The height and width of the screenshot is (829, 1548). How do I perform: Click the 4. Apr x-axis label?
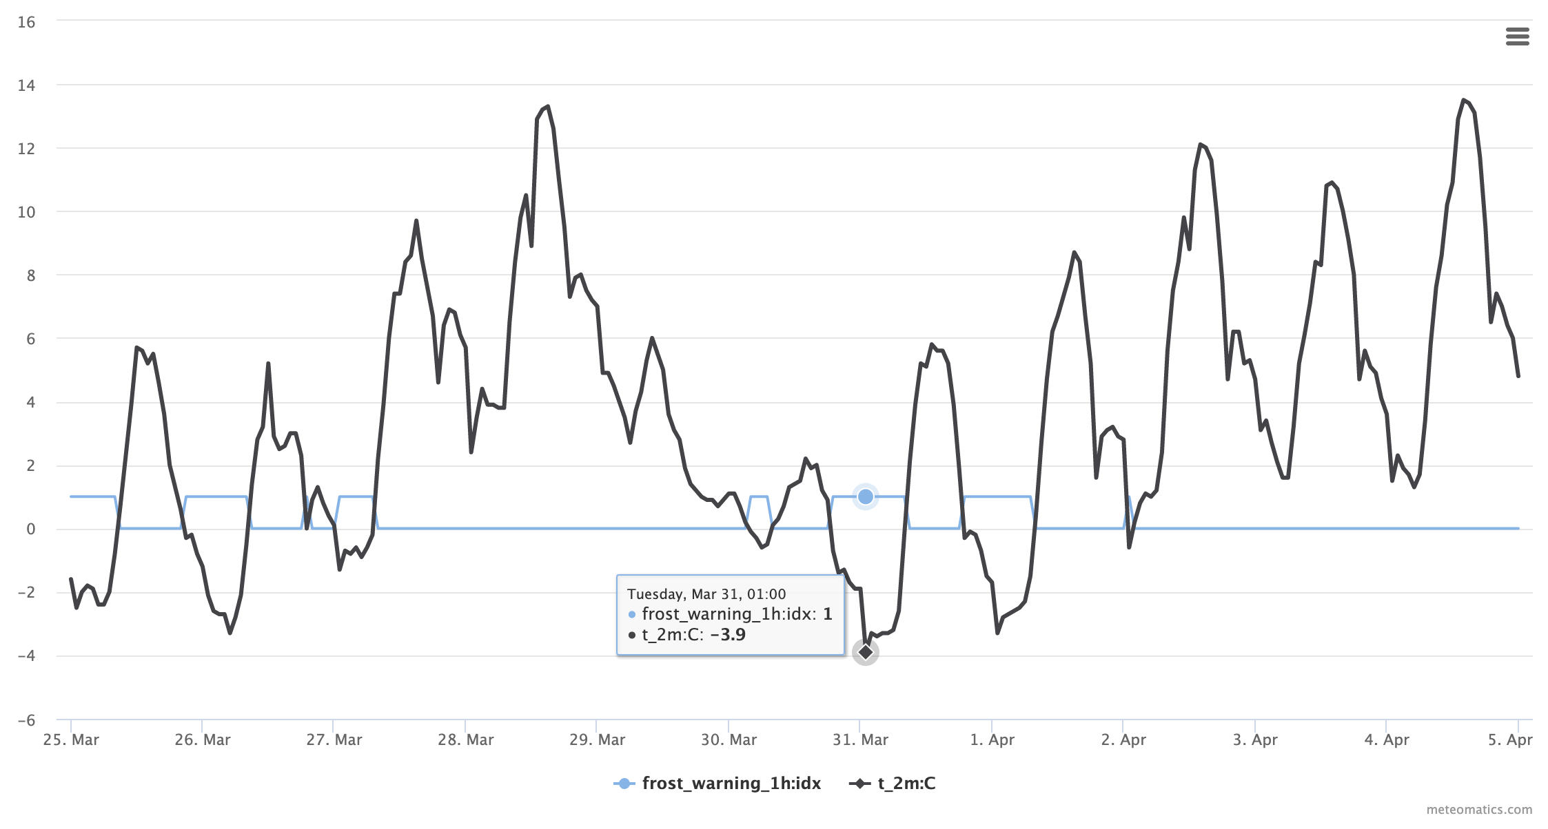[1387, 740]
